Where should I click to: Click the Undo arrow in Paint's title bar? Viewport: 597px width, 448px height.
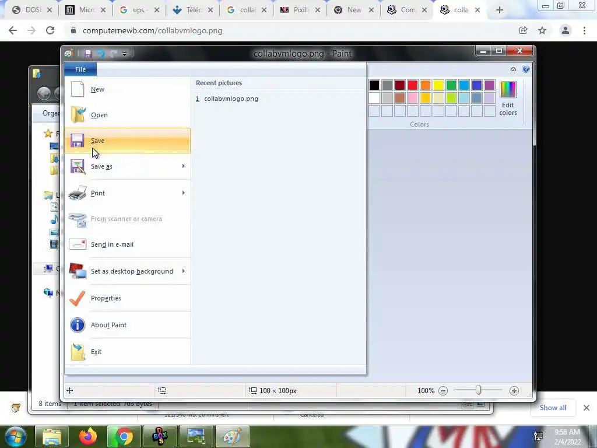pyautogui.click(x=101, y=54)
